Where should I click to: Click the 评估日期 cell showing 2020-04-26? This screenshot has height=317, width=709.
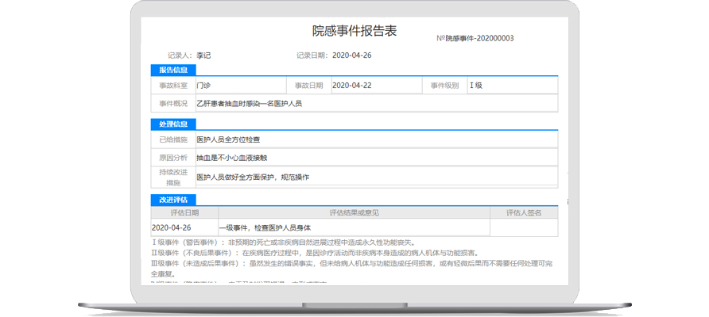(x=184, y=228)
